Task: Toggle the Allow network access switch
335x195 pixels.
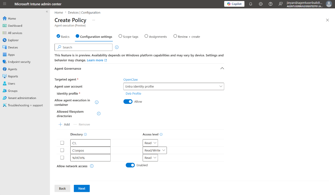Action: point(130,165)
